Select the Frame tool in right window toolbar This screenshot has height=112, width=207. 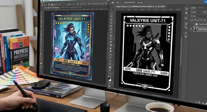click(111, 26)
